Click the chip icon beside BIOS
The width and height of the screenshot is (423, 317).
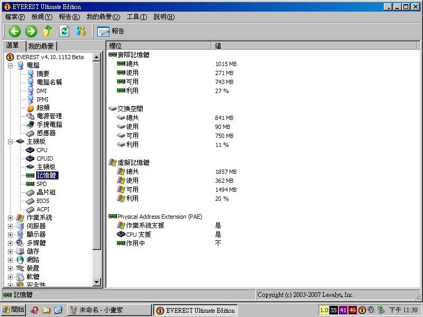click(30, 201)
